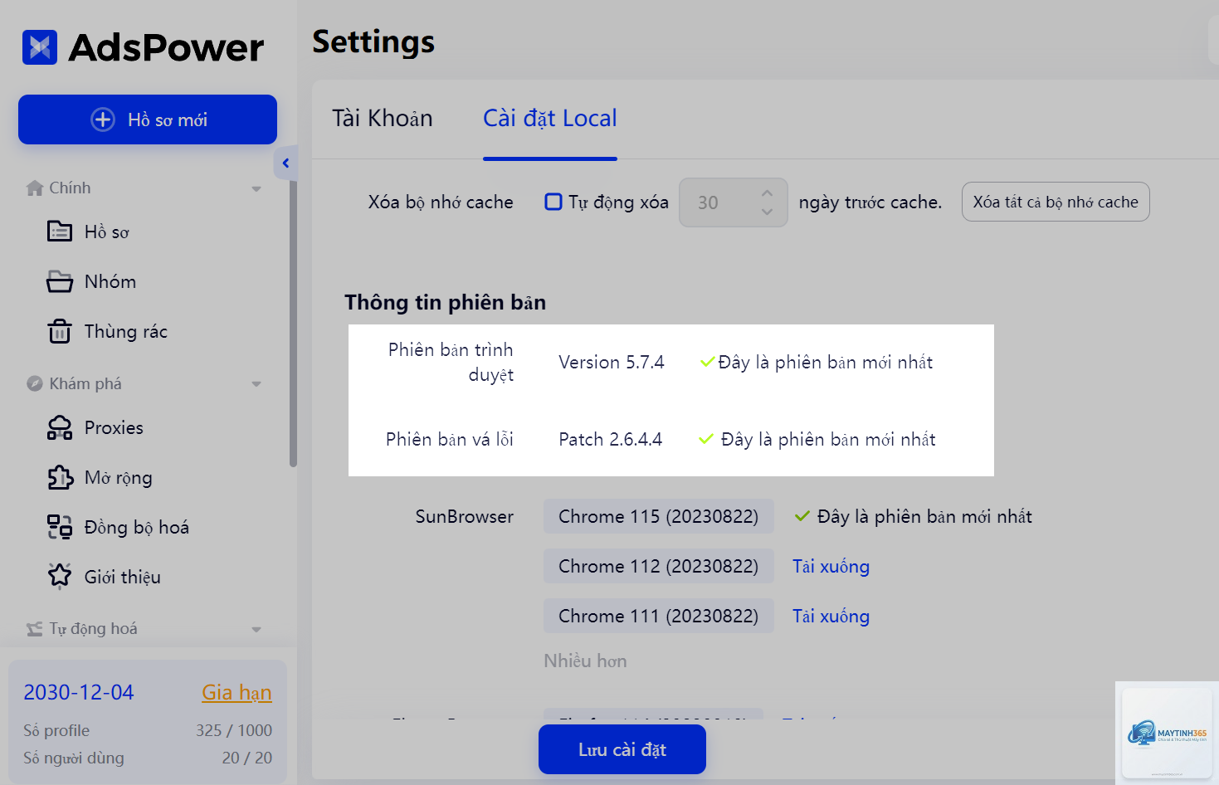The image size is (1219, 785).
Task: Select the Chrome 111 (20230822) version
Action: click(659, 616)
